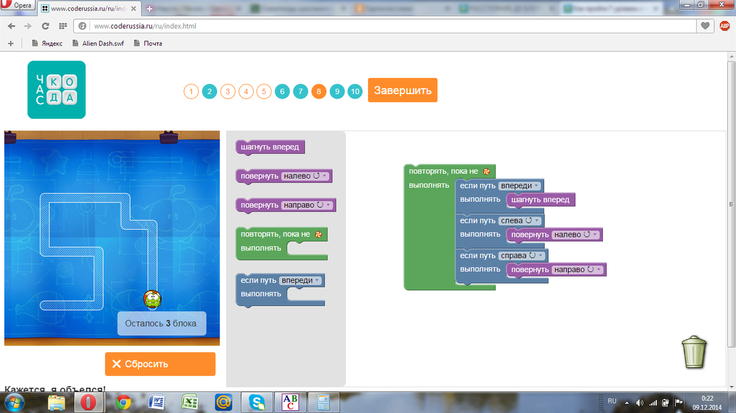Go to level 5
Viewport: 736px width, 413px height.
tap(264, 92)
